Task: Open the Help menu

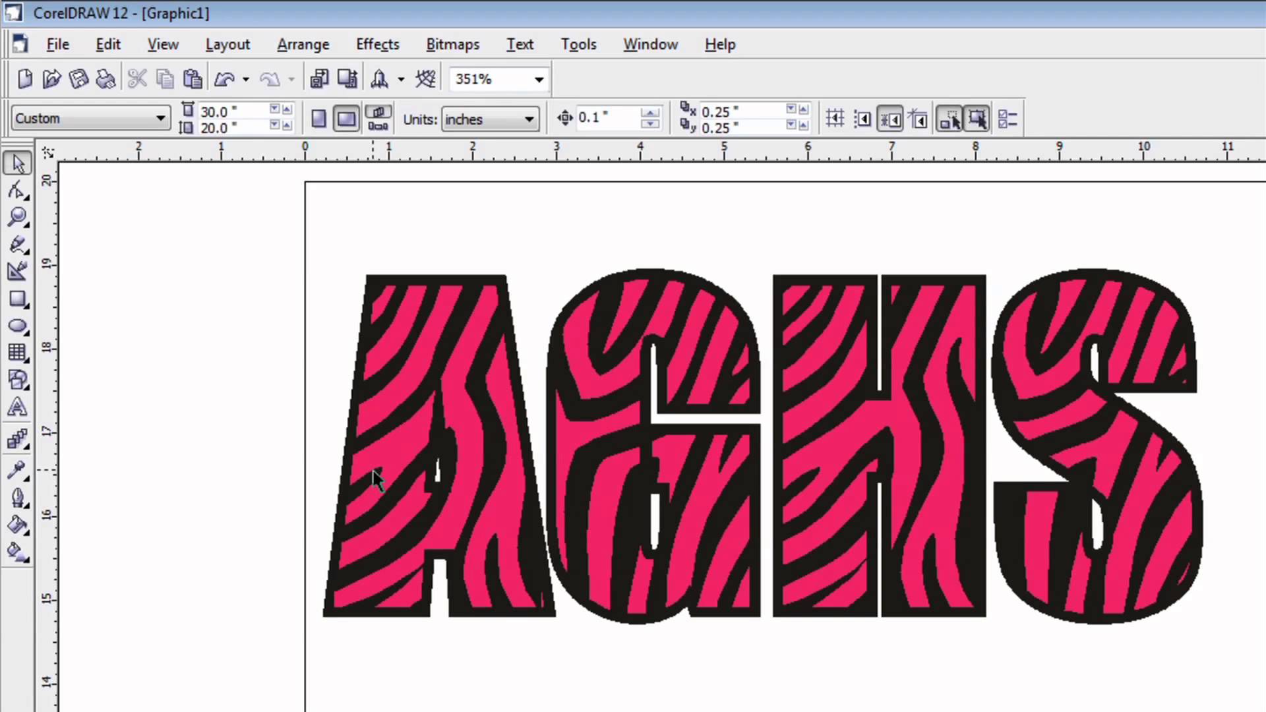Action: (720, 44)
